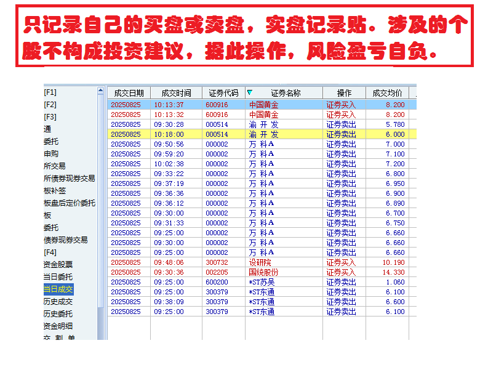Screen dimensions: 488x391
Task: Select the 万科A row at 09:36:12
Action: point(262,203)
